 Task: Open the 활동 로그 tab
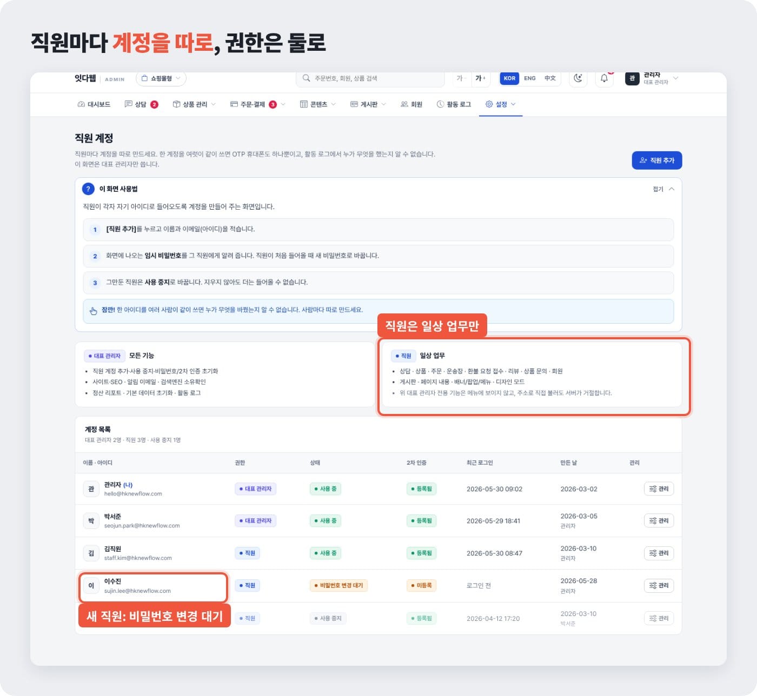coord(454,104)
